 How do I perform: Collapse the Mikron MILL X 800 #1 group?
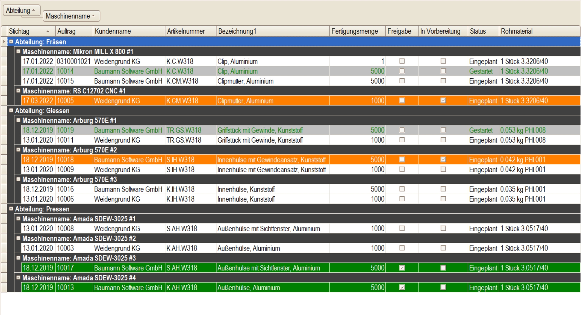click(x=18, y=51)
